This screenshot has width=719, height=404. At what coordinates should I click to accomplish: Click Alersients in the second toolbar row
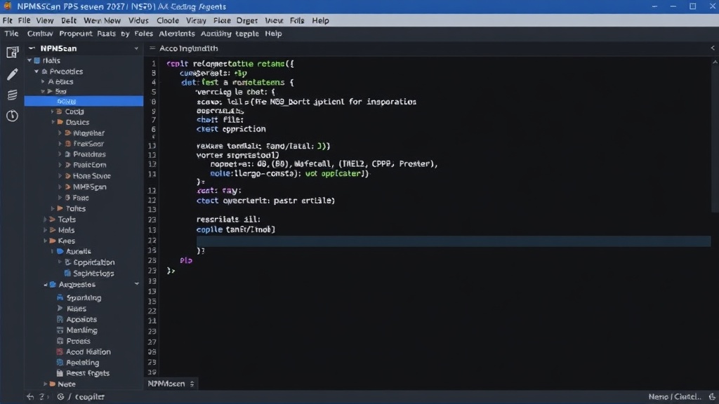[x=177, y=34]
